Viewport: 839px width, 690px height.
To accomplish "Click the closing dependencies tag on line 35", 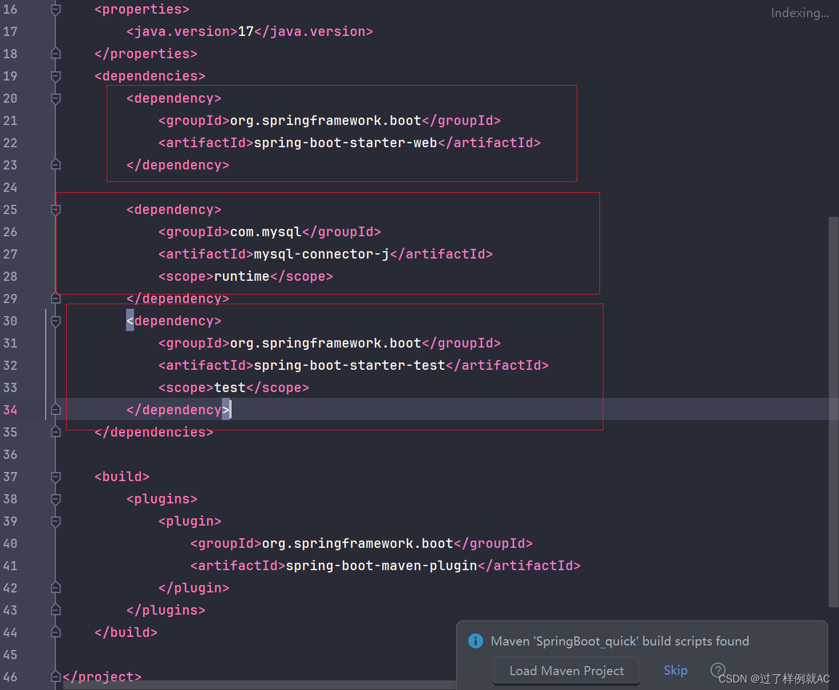I will click(x=154, y=432).
